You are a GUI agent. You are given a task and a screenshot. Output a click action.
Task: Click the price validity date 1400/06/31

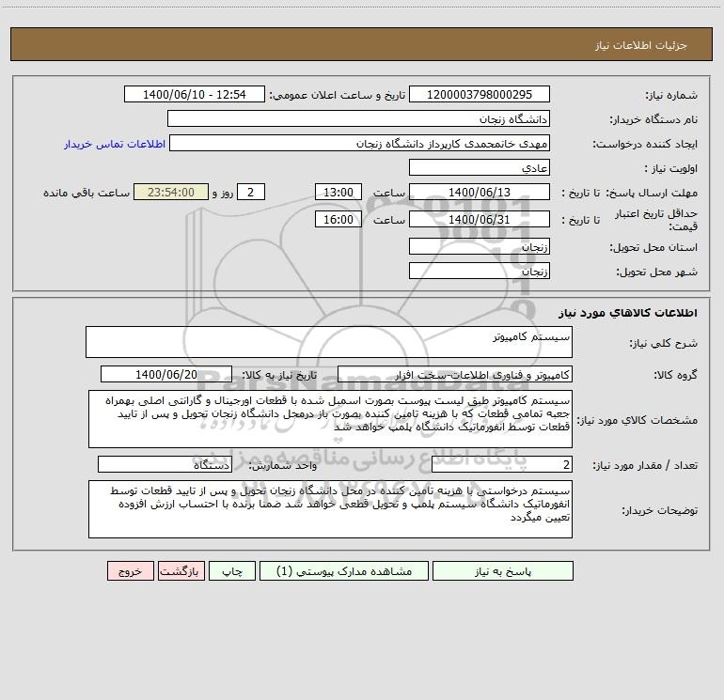(x=480, y=219)
